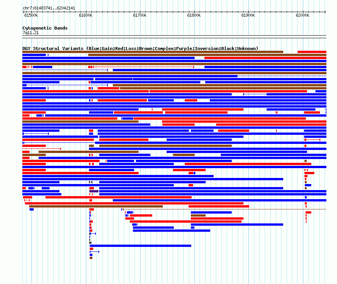
Task: Select the small brown variant at the stack bottom
Action: pyautogui.click(x=91, y=258)
